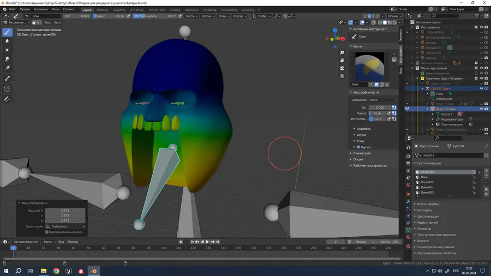
Task: Open the Material properties tab icon
Action: (408, 237)
